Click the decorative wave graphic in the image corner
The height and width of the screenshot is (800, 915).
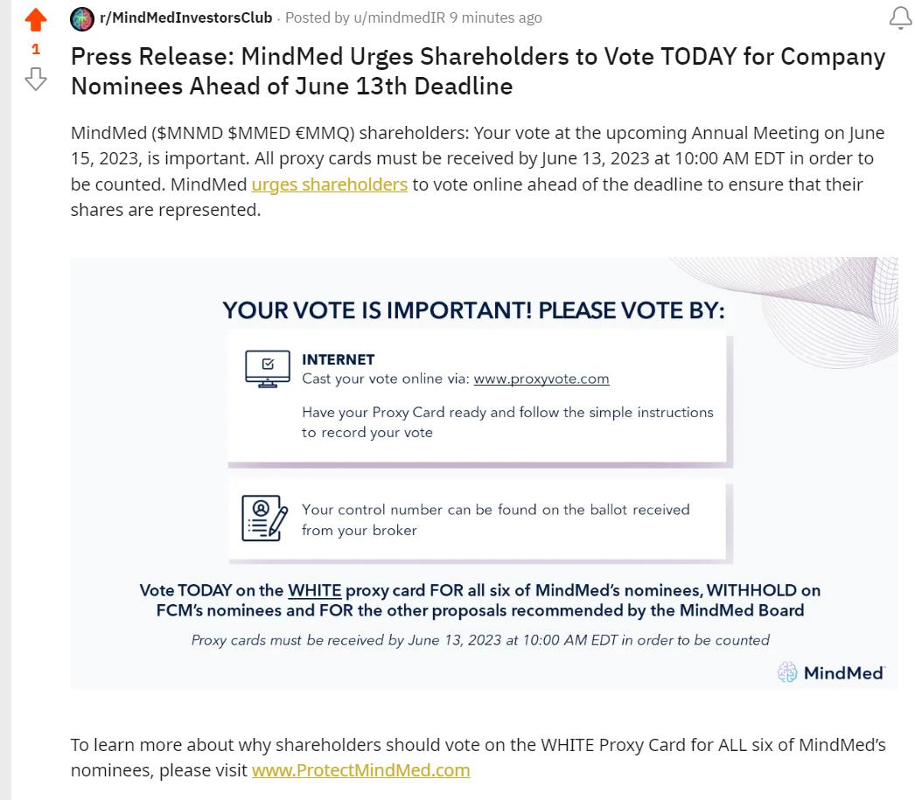pyautogui.click(x=831, y=297)
